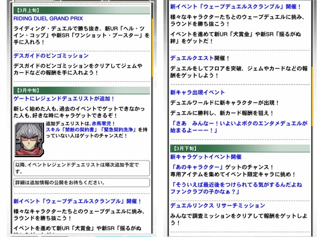Click the quote そういえば最近後をつけられてる気がする

236,188
